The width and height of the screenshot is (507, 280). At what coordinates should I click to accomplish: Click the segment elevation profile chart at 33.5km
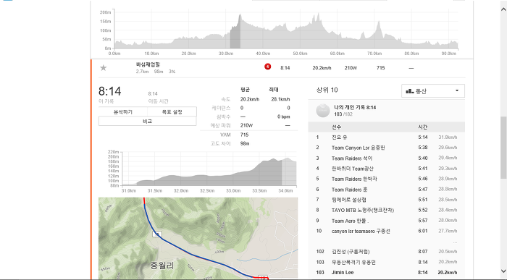click(259, 173)
